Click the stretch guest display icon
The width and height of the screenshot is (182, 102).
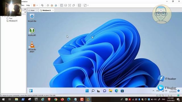pyautogui.click(x=85, y=5)
